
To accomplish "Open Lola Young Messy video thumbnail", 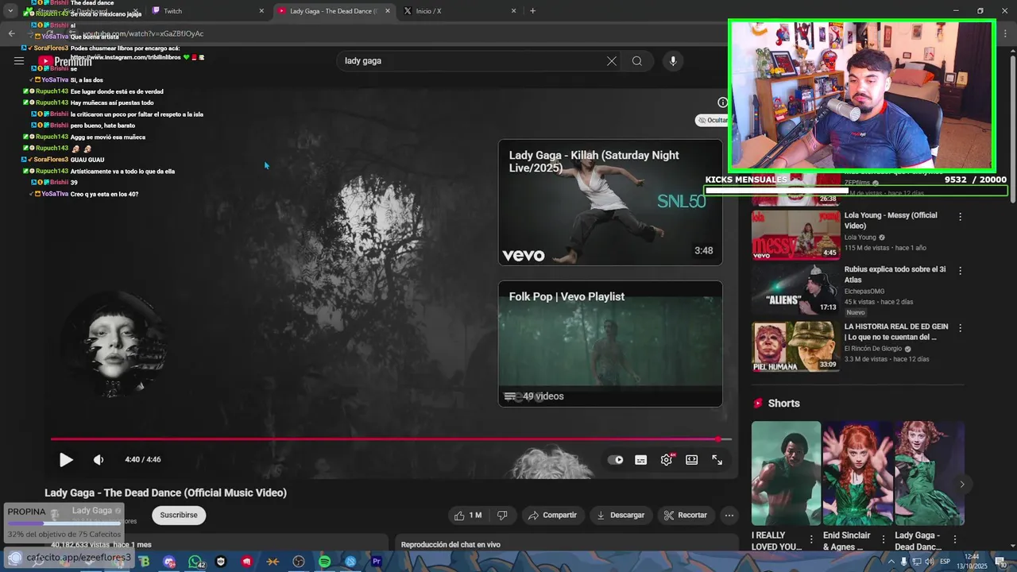I will point(796,234).
